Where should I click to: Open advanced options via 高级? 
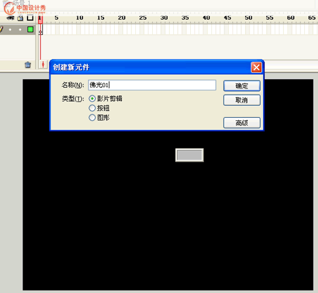pos(242,123)
